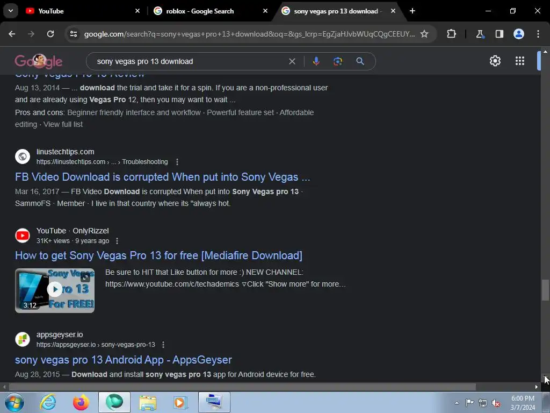Open the Google apps grid
Viewport: 550px width, 413px height.
point(520,61)
